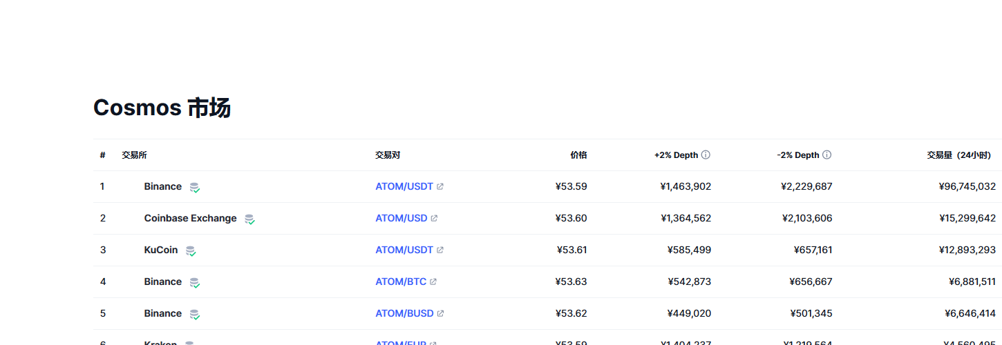Image resolution: width=1002 pixels, height=345 pixels.
Task: Open the ATOM/USD trading pair link
Action: coord(401,219)
